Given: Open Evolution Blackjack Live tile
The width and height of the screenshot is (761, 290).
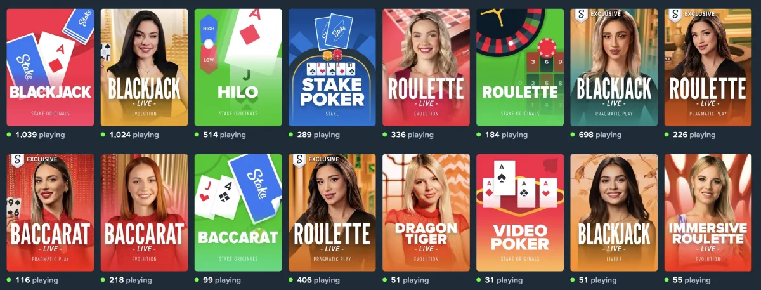Looking at the screenshot, I should [x=144, y=67].
